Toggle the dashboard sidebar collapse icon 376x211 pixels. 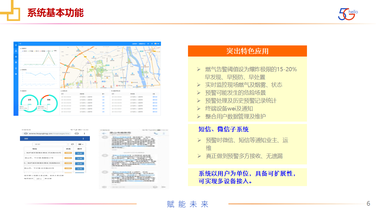tap(20, 44)
